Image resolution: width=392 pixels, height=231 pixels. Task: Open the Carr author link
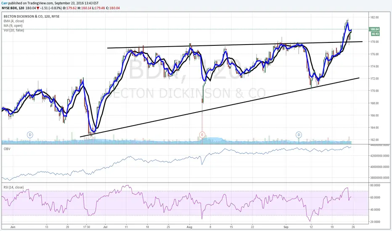click(x=4, y=3)
